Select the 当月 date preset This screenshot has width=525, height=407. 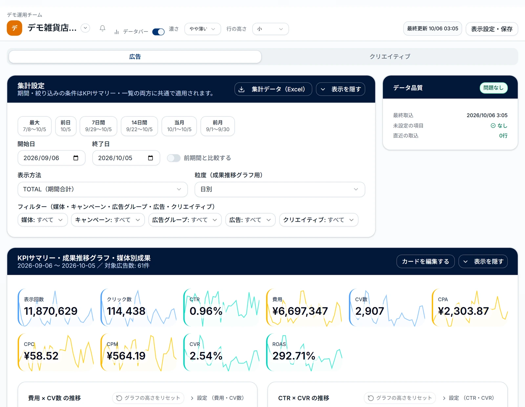pos(179,126)
